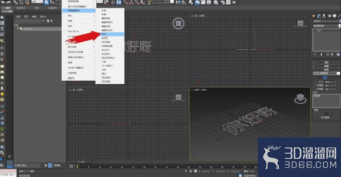Viewport: 341px width, 177px height.
Task: Open the selection filter dropdown in toolbar
Action: pos(37,2)
